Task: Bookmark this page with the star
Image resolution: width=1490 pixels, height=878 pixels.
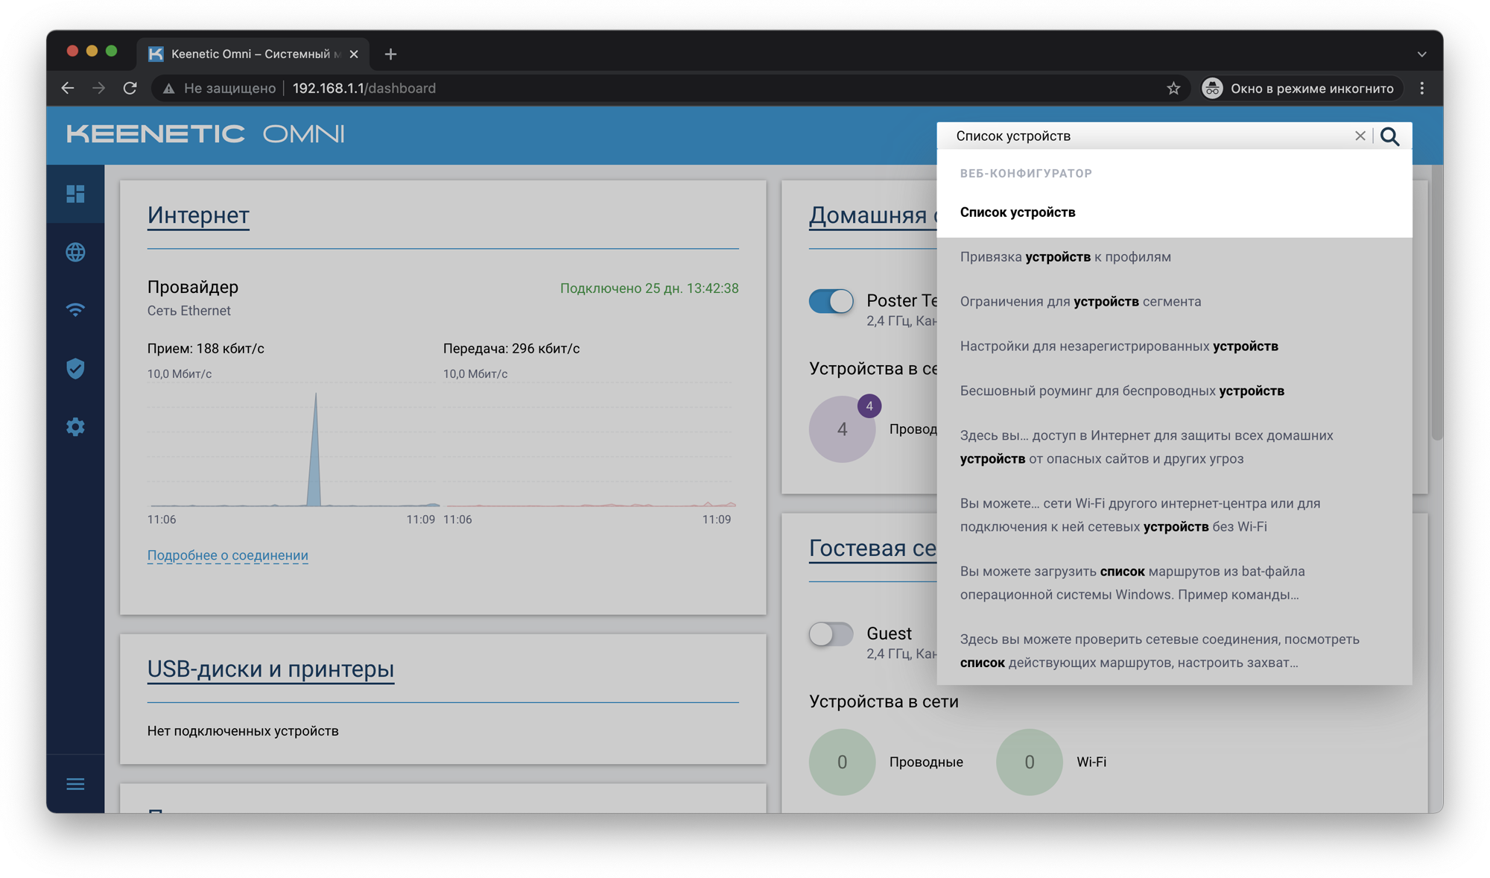Action: pyautogui.click(x=1173, y=88)
